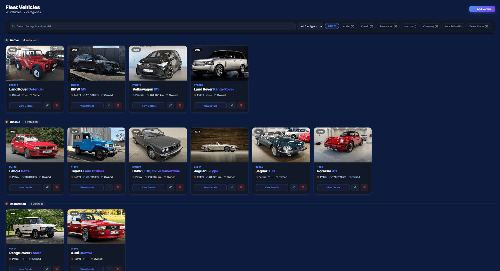
Task: Open View Details for Porsche 911
Action: click(334, 188)
